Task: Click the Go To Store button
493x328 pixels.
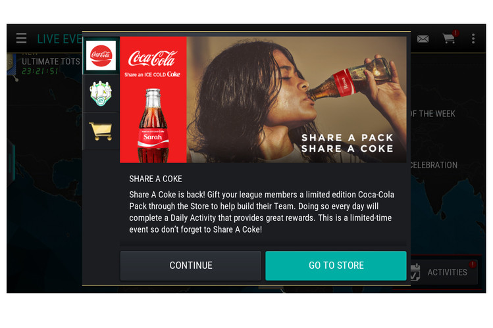Action: pos(336,266)
